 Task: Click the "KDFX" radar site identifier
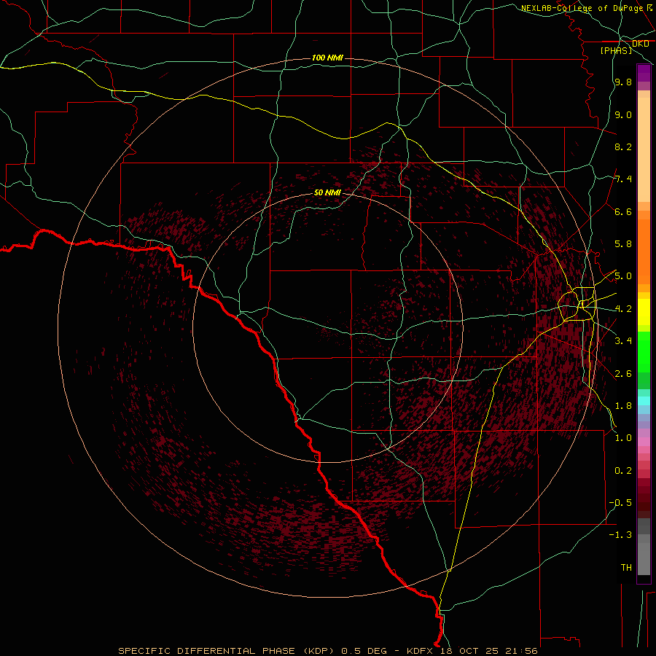point(420,651)
